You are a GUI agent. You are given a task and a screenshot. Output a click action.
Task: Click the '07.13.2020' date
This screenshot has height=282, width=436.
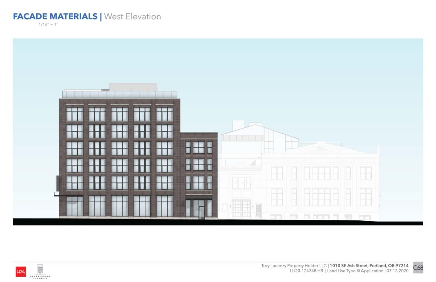tap(397, 271)
